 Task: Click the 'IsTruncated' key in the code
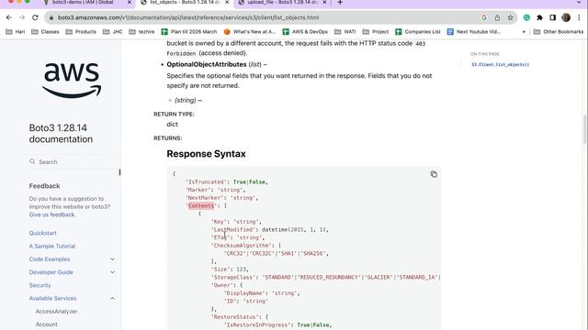pos(206,182)
